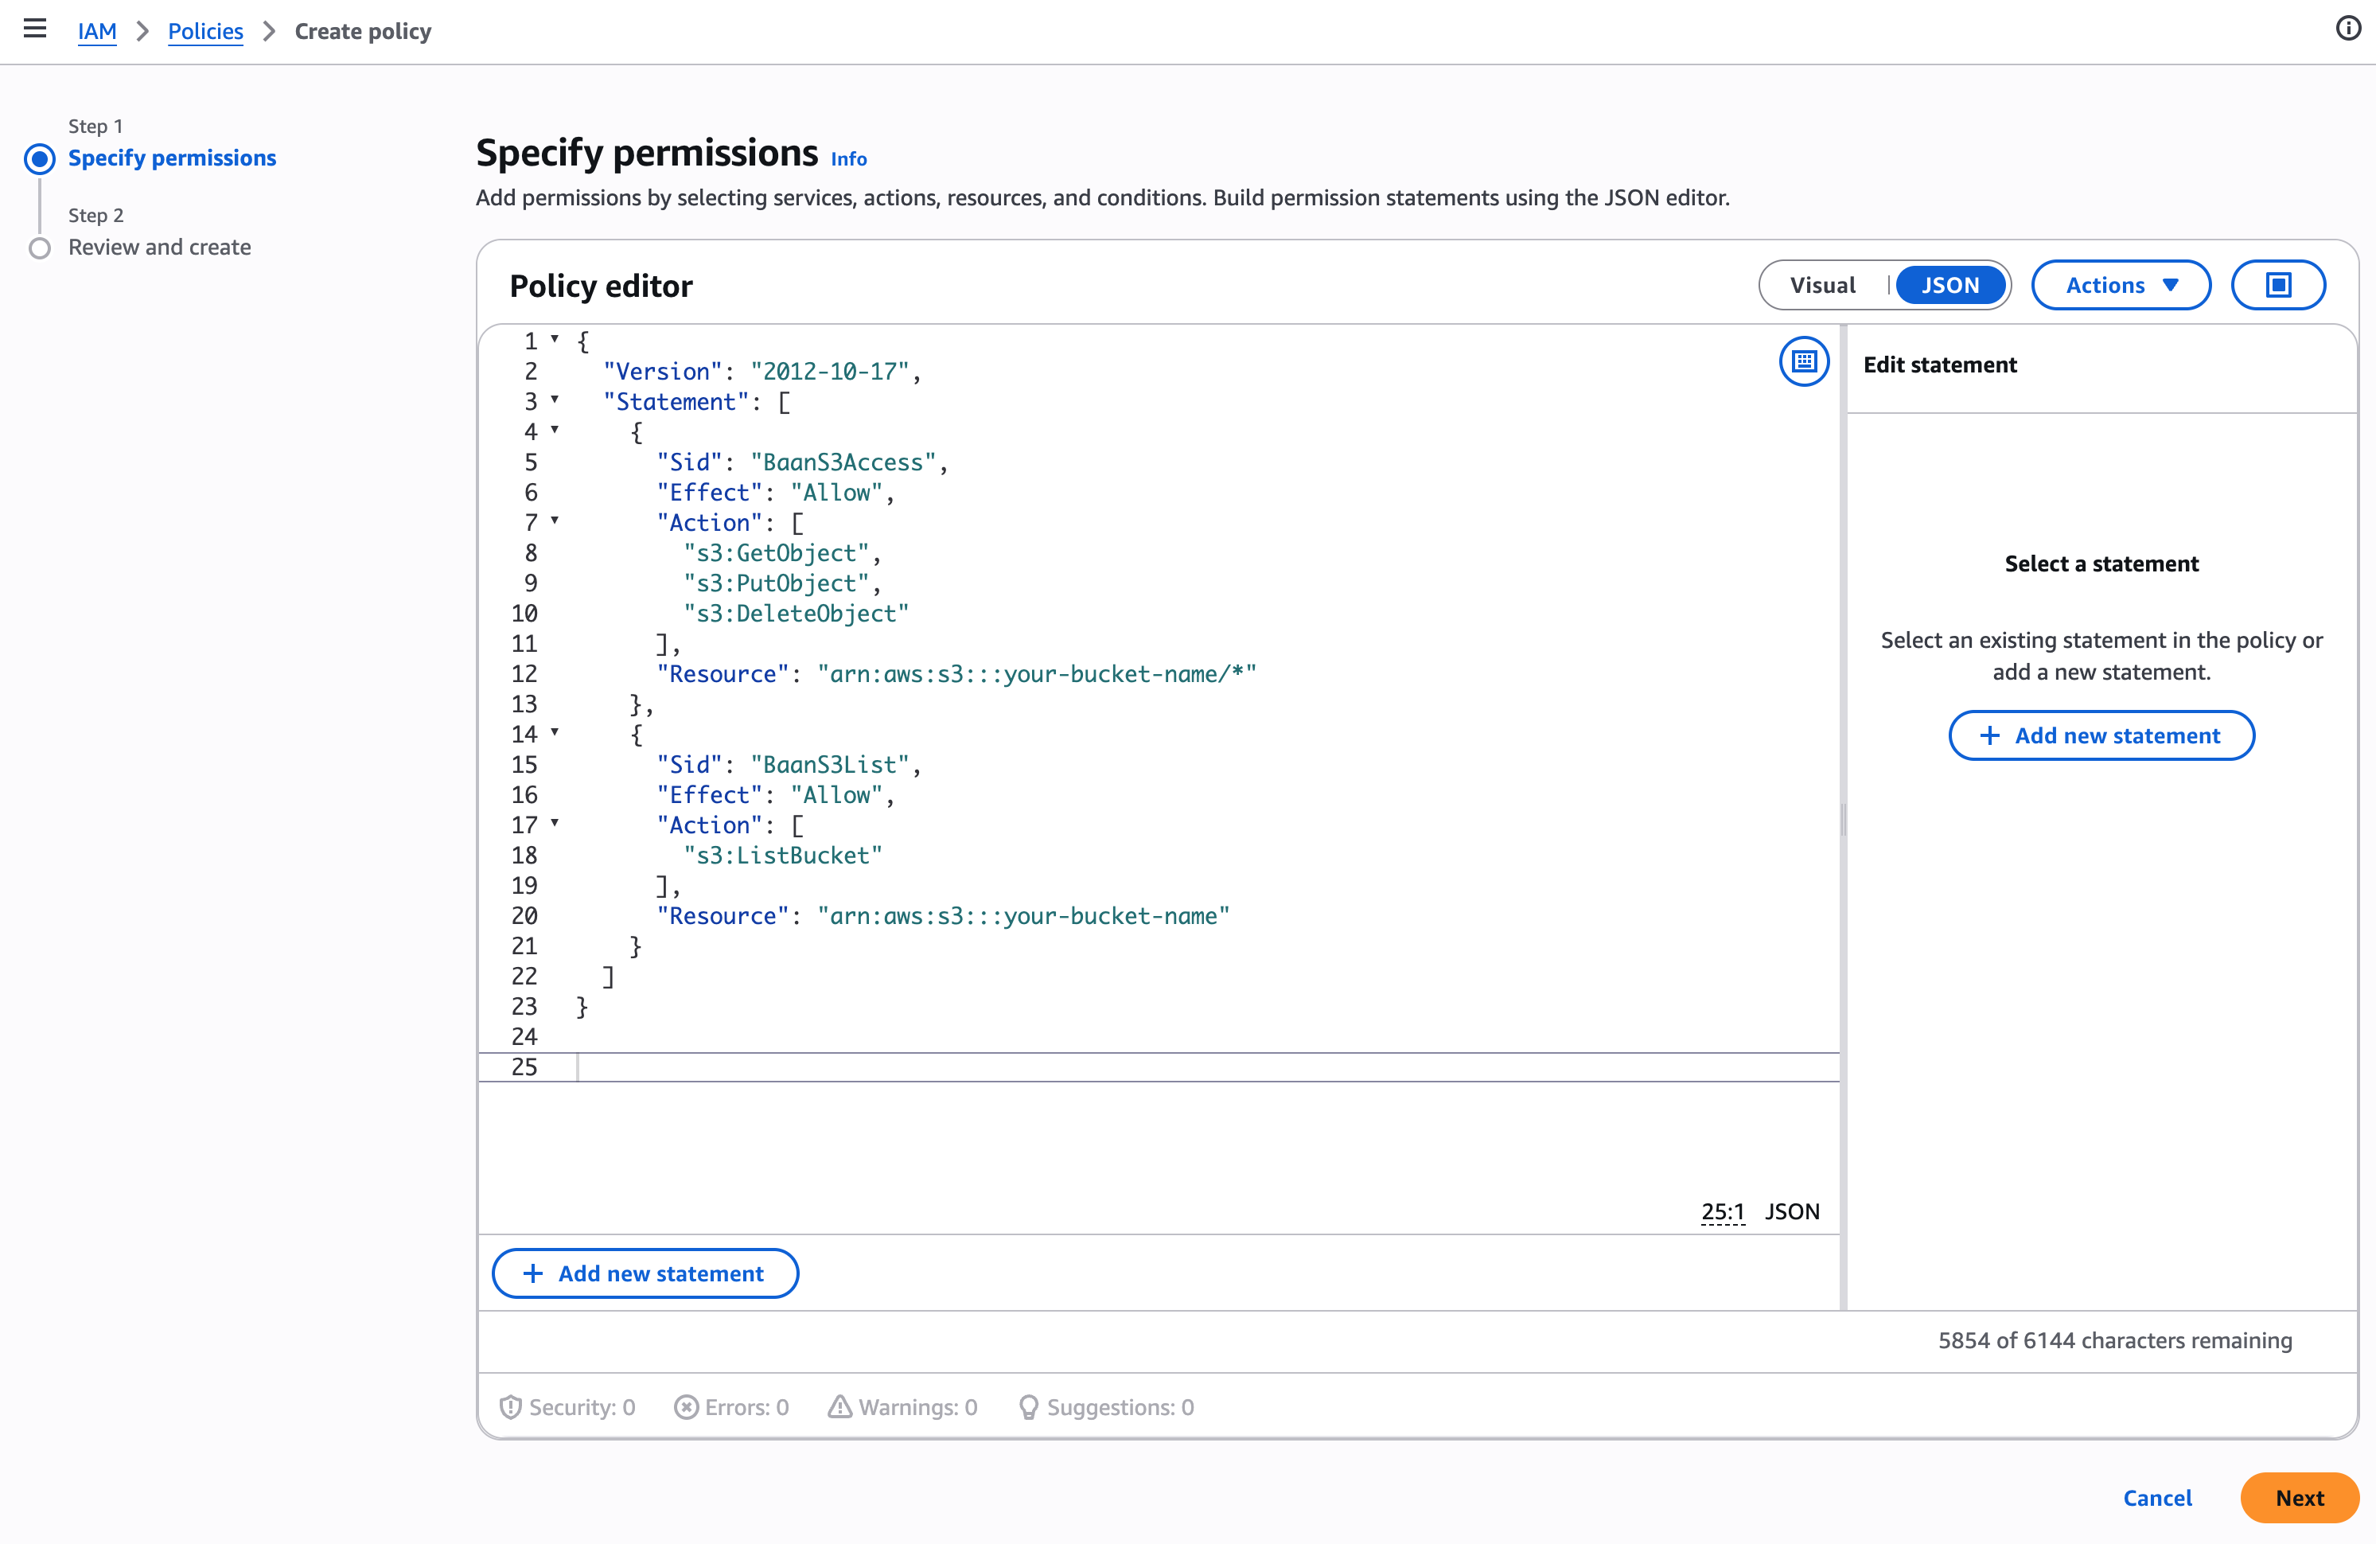Click the "2012-10-17" version string
This screenshot has width=2376, height=1544.
point(830,372)
